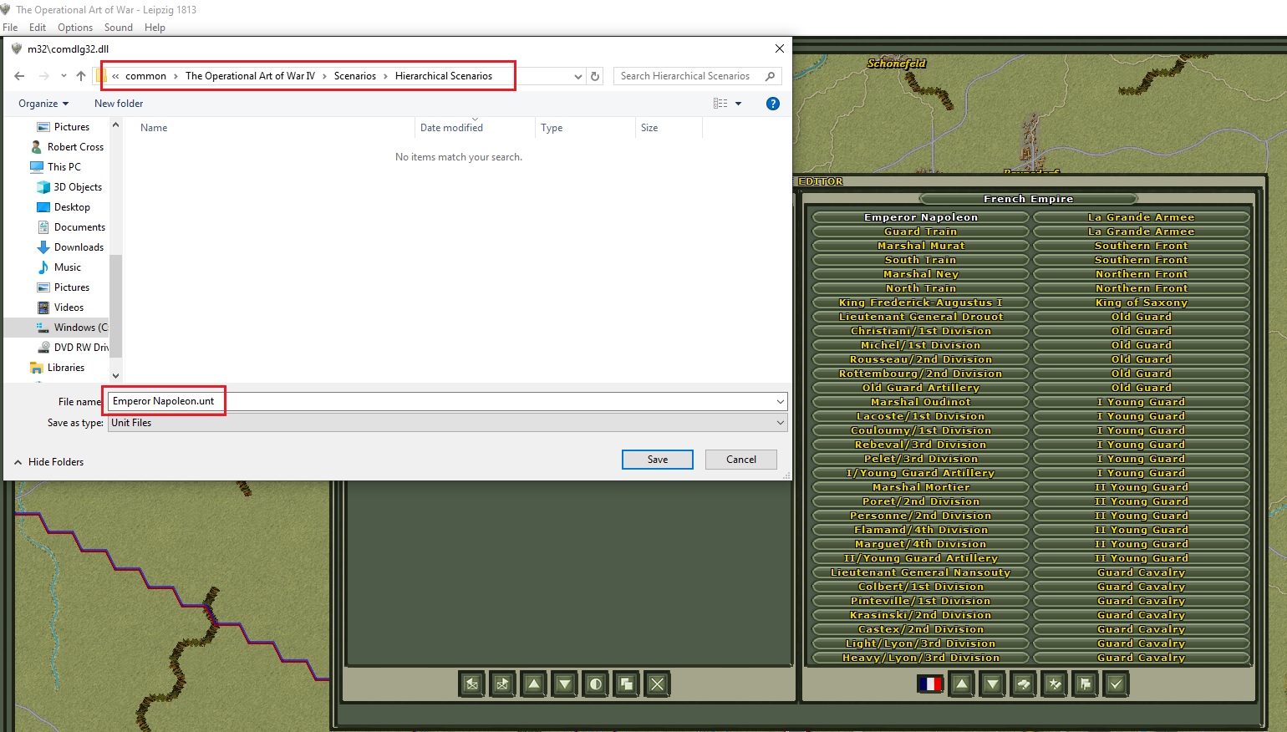1287x732 pixels.
Task: Click the checkmark confirm icon in the editor
Action: (1116, 684)
